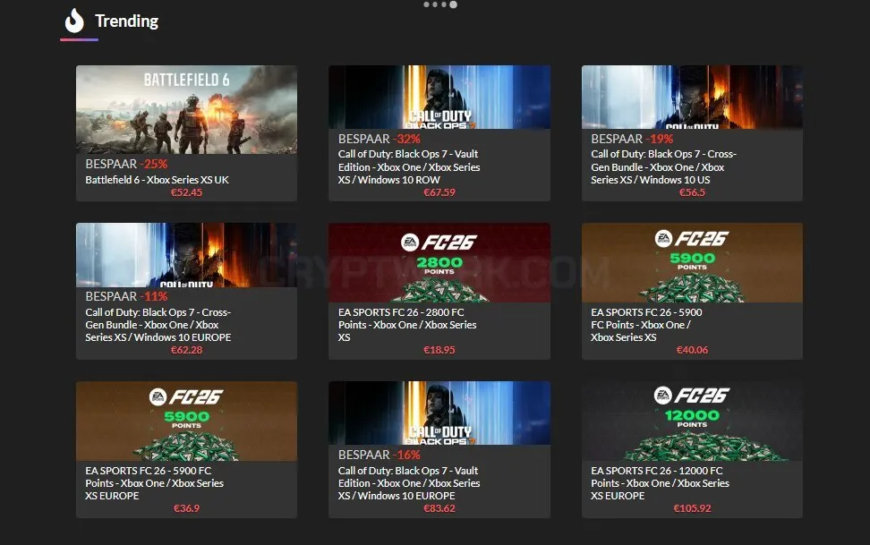Click the €36.9 price
The width and height of the screenshot is (870, 545).
pos(186,508)
